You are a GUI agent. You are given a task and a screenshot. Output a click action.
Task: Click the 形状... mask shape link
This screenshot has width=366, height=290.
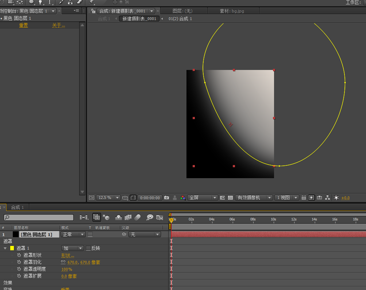point(68,255)
